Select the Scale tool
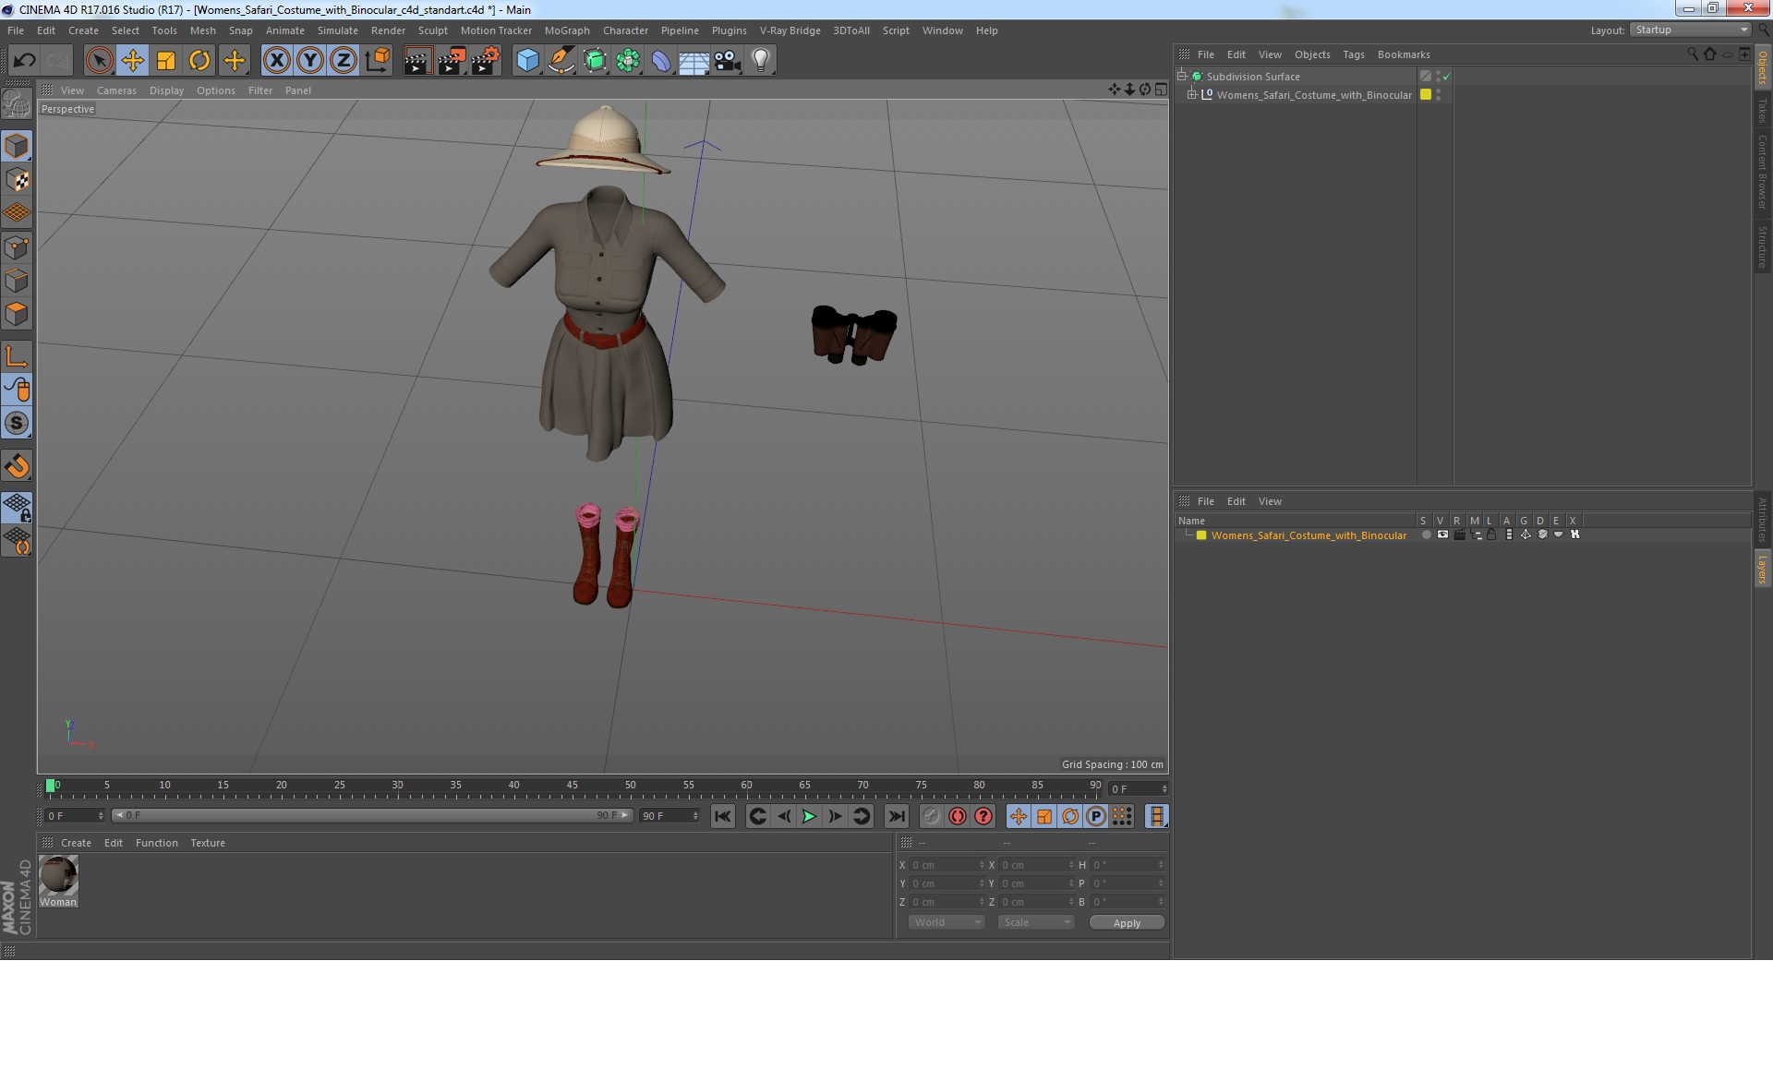Image resolution: width=1773 pixels, height=1069 pixels. click(x=166, y=61)
